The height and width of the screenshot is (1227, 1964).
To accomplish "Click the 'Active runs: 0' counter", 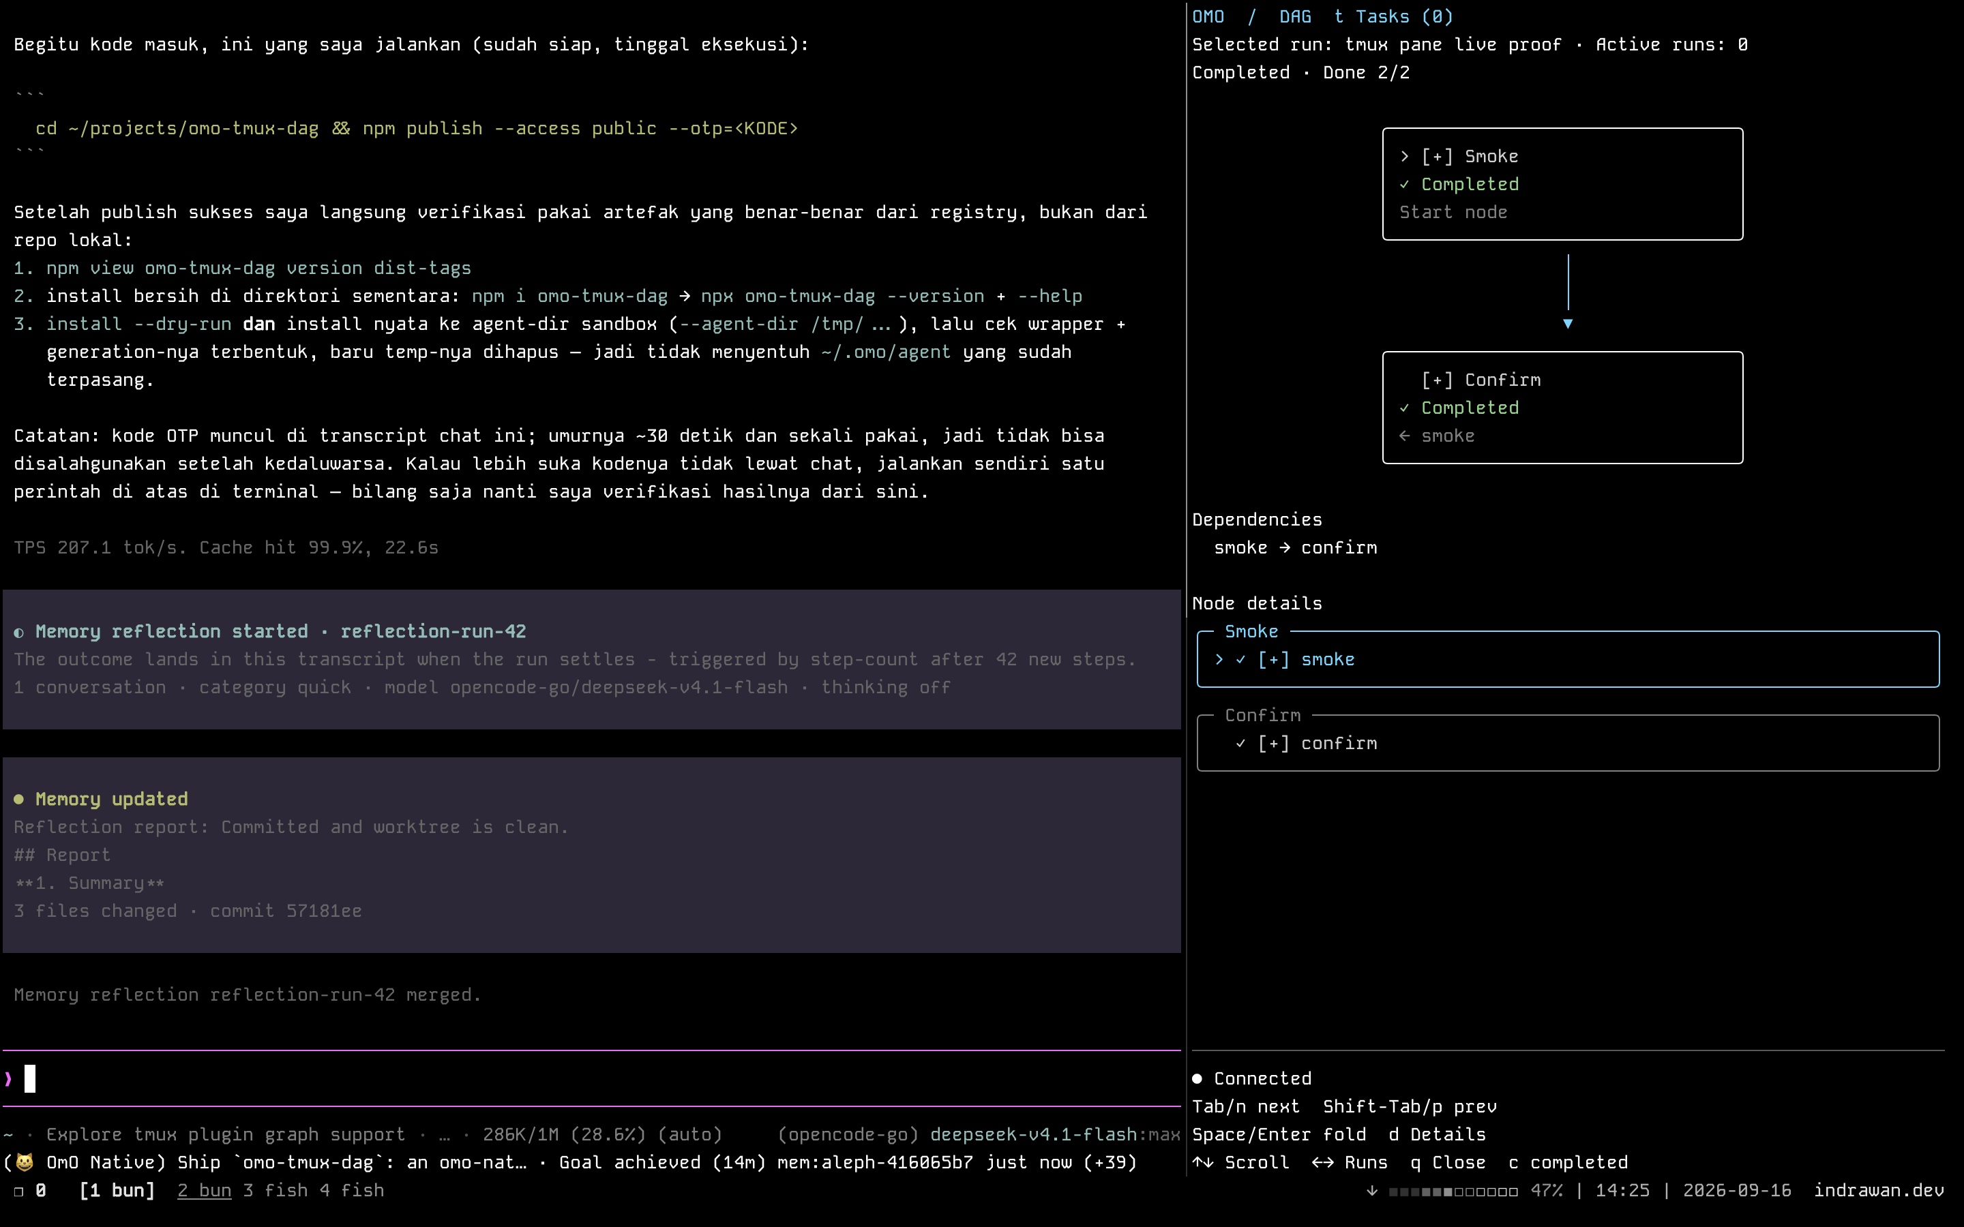I will (1672, 44).
